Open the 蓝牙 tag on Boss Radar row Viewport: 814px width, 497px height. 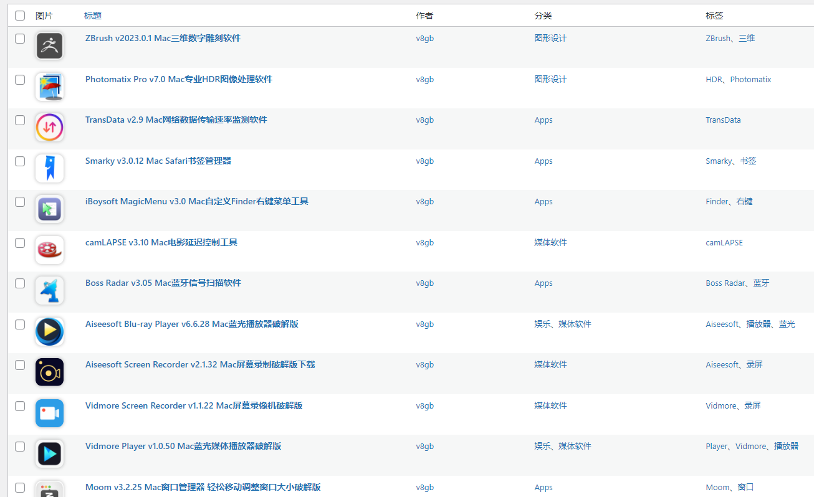[761, 283]
